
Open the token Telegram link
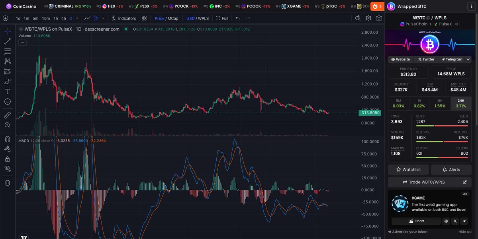tap(452, 59)
